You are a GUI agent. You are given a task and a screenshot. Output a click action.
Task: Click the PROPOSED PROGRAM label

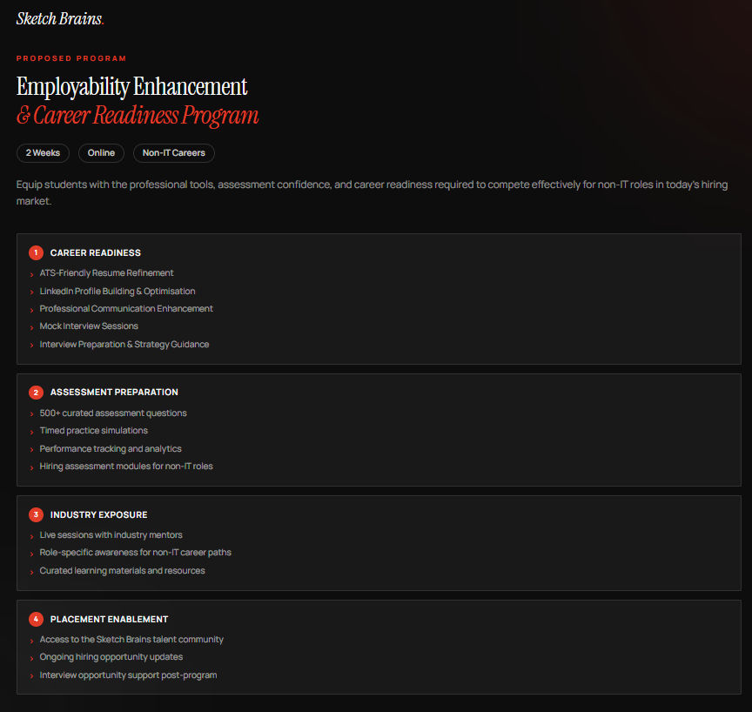pos(71,58)
